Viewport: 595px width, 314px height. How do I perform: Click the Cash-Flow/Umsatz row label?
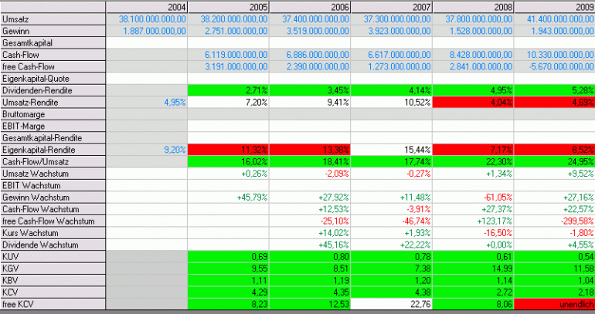pyautogui.click(x=53, y=162)
